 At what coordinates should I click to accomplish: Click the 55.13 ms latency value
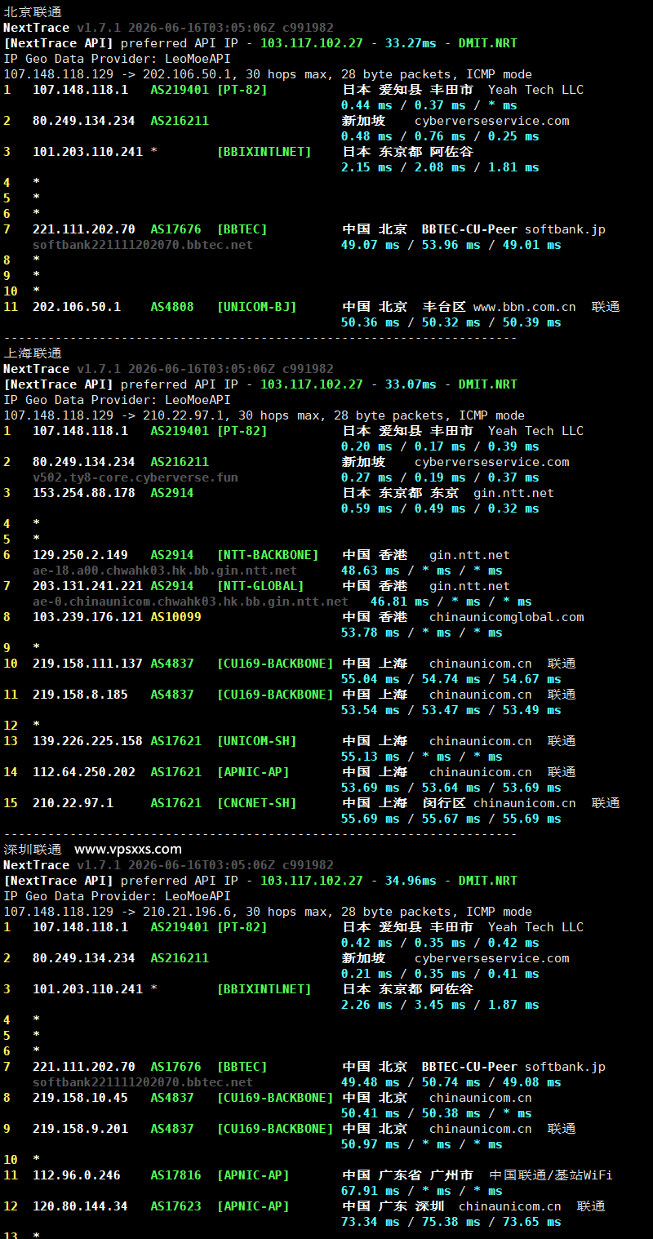pyautogui.click(x=371, y=757)
